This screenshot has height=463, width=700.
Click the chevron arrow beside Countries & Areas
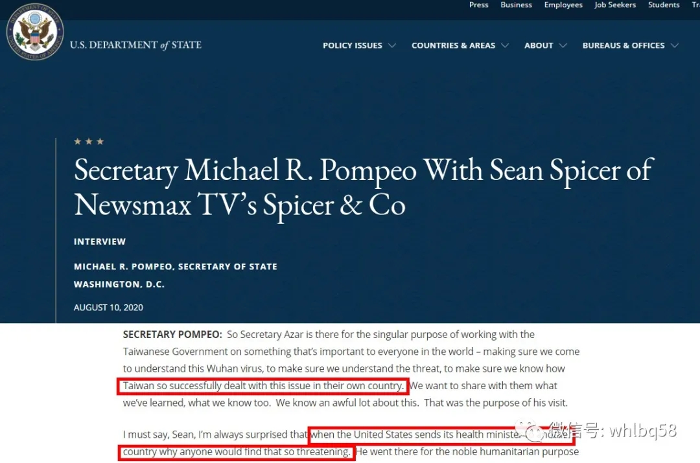point(505,46)
